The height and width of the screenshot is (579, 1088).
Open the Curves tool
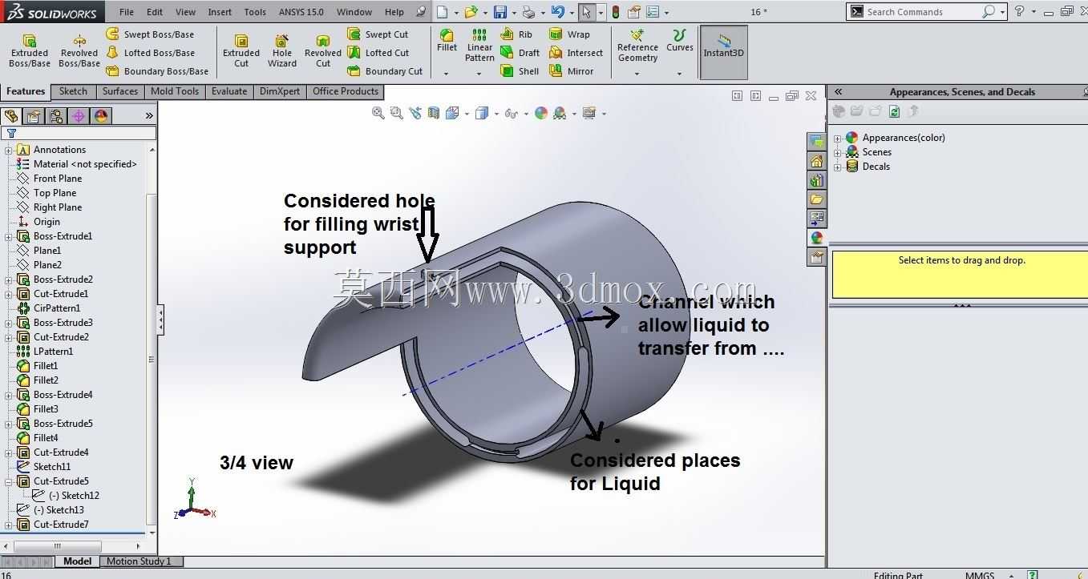click(x=680, y=41)
